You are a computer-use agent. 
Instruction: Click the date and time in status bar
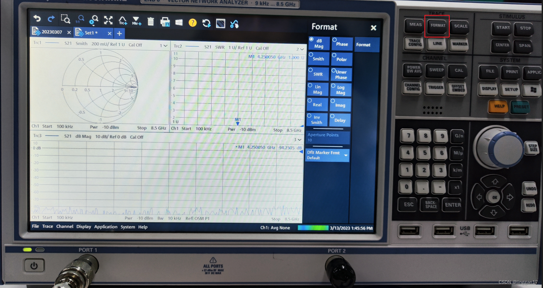[x=351, y=228]
